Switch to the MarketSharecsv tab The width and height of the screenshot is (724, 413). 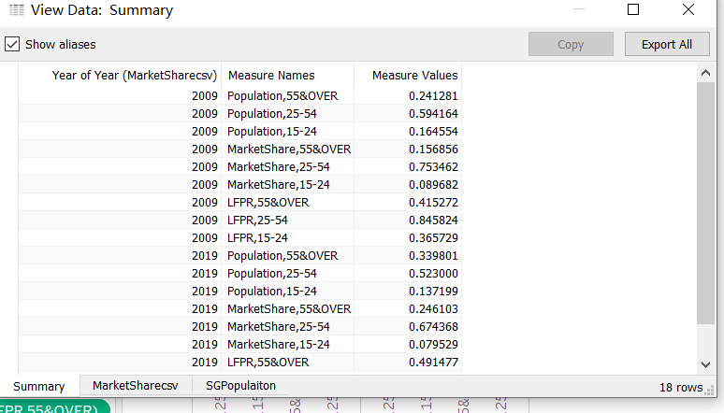[x=135, y=385]
